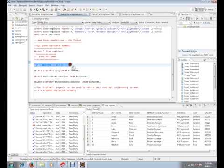Open the Result1 sub-tab in SQL Results
This screenshot has height=168, width=224.
click(x=96, y=109)
